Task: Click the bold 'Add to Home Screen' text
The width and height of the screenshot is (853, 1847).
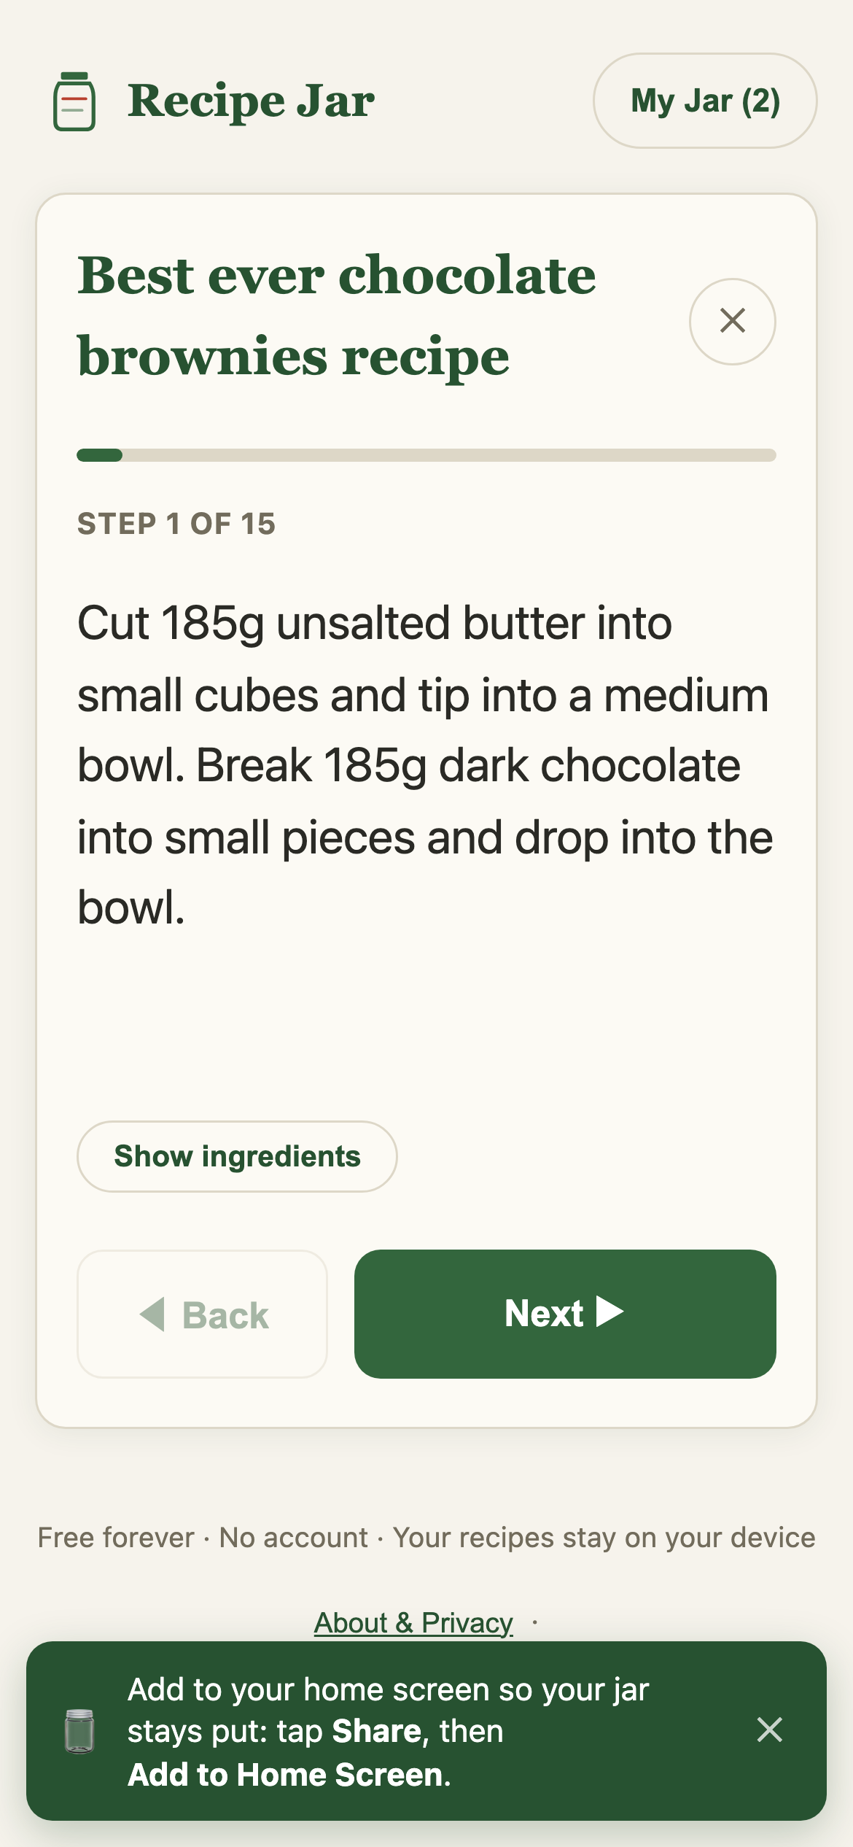Action: tap(286, 1775)
